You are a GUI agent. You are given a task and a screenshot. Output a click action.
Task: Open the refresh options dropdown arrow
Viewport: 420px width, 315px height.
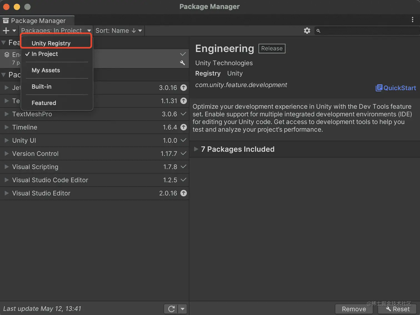[x=182, y=309]
